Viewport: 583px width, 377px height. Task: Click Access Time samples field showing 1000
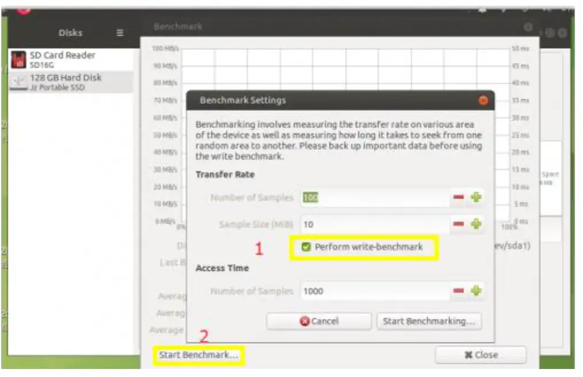[x=375, y=291]
